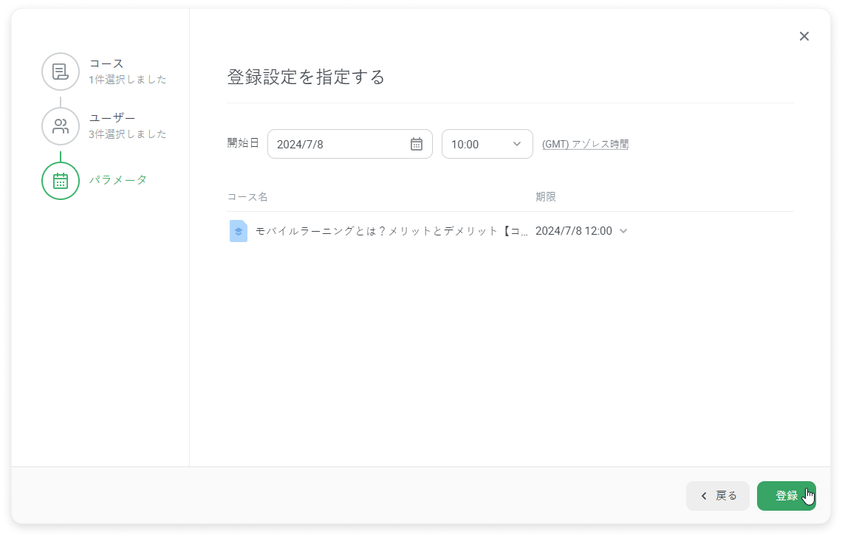The height and width of the screenshot is (538, 842).
Task: Click the blue course file icon
Action: click(x=239, y=231)
